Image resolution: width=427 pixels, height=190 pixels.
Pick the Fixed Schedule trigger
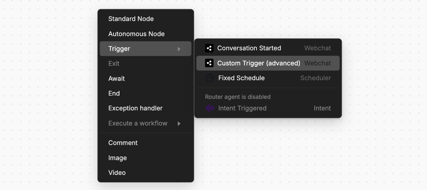point(268,78)
